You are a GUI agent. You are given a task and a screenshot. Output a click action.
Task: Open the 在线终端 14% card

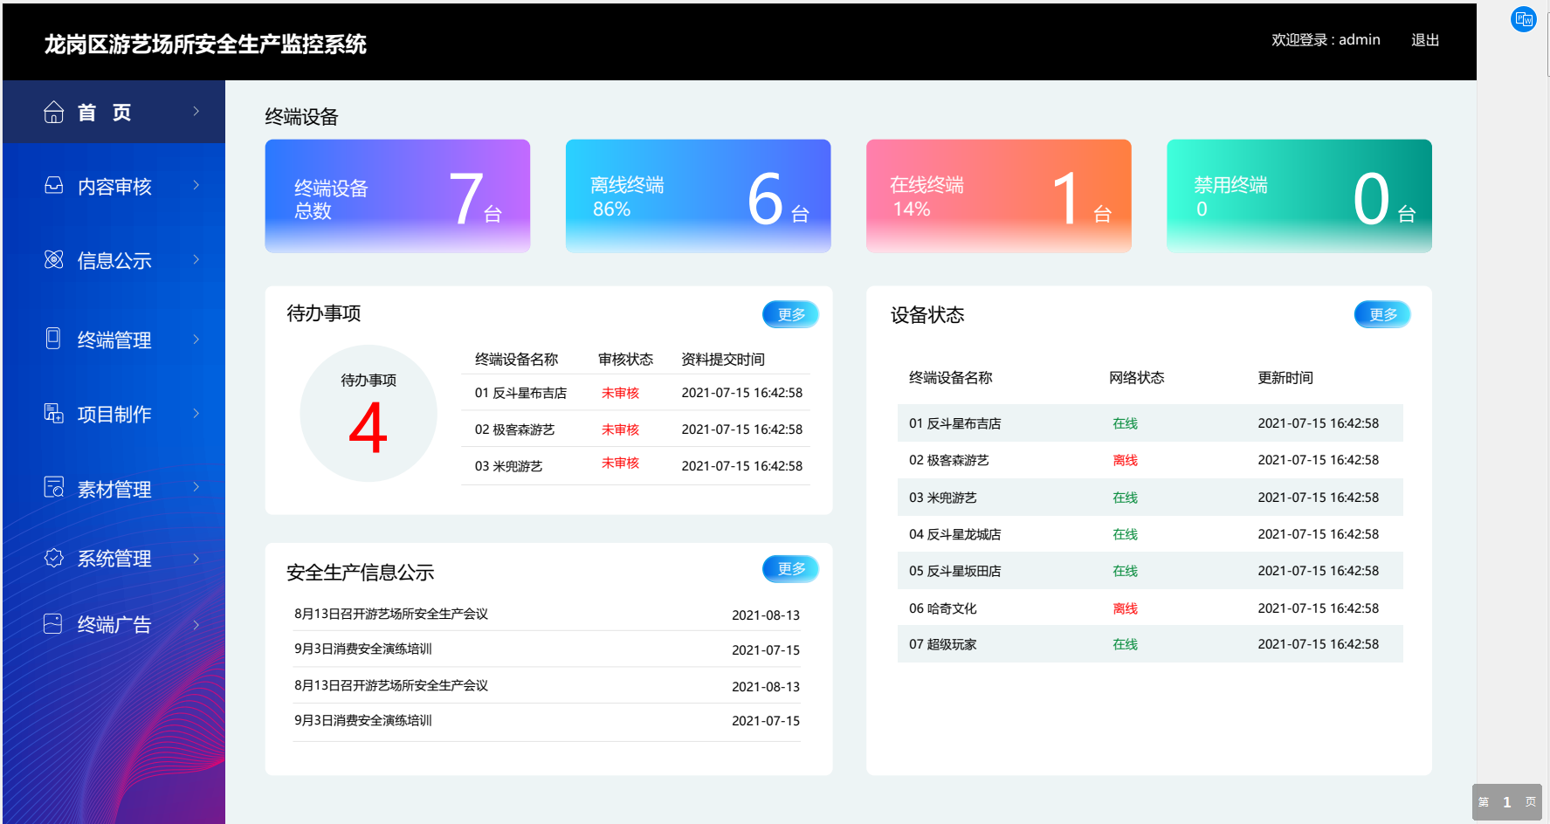pyautogui.click(x=998, y=196)
